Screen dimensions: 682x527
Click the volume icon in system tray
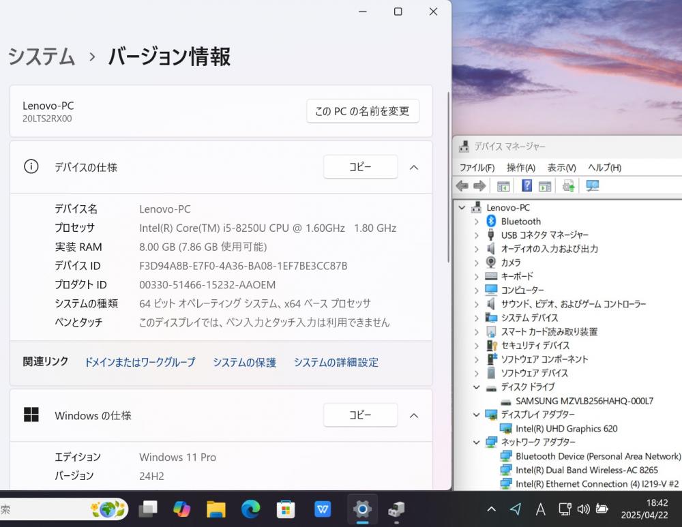[583, 509]
